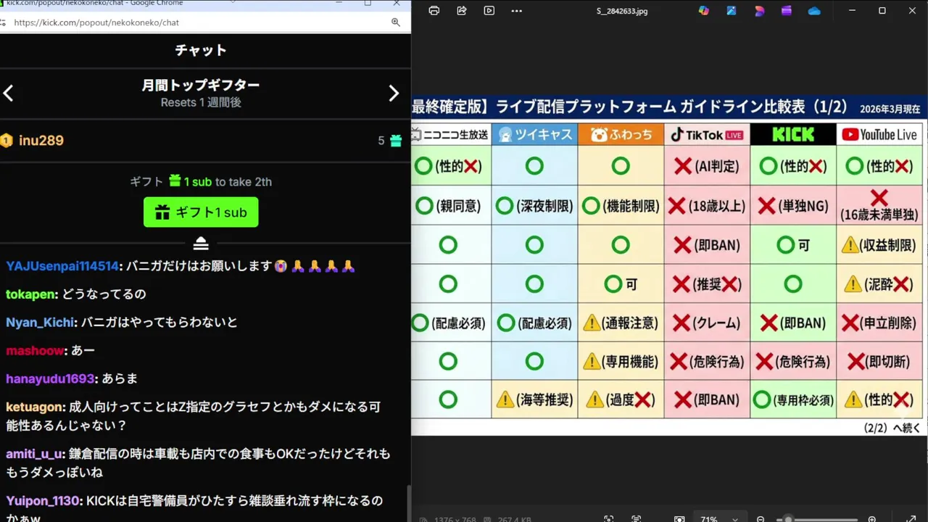Click the YouTube Live column header
The width and height of the screenshot is (928, 522).
point(879,135)
